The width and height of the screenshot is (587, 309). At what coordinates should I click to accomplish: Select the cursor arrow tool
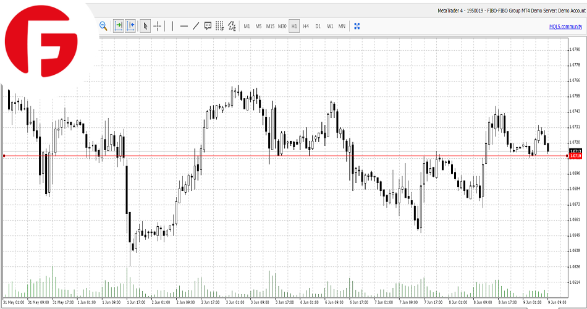pos(145,26)
